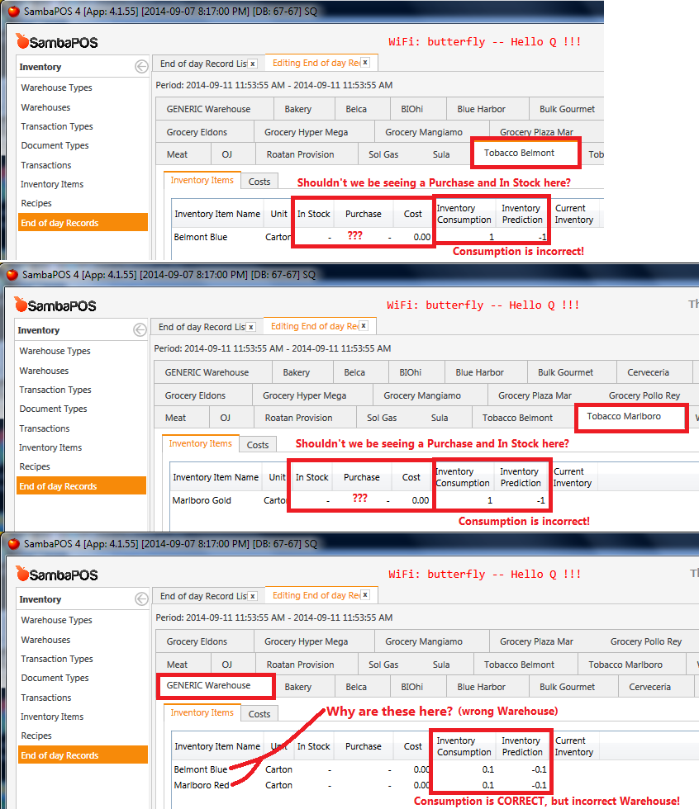This screenshot has height=809, width=699.
Task: Close the Editing End of day Record tab
Action: click(x=364, y=61)
